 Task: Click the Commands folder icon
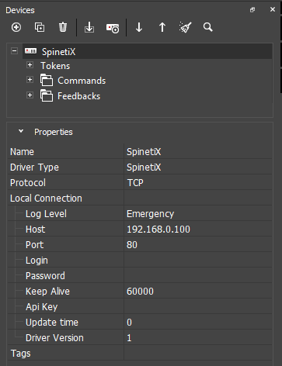tap(47, 80)
